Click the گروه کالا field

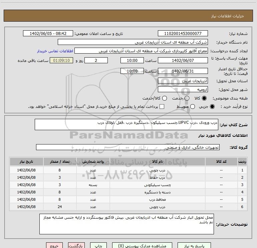128,147
